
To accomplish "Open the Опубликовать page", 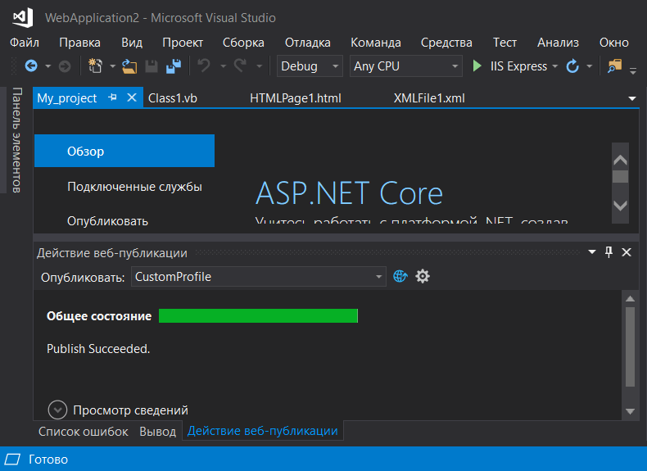I will pyautogui.click(x=107, y=221).
